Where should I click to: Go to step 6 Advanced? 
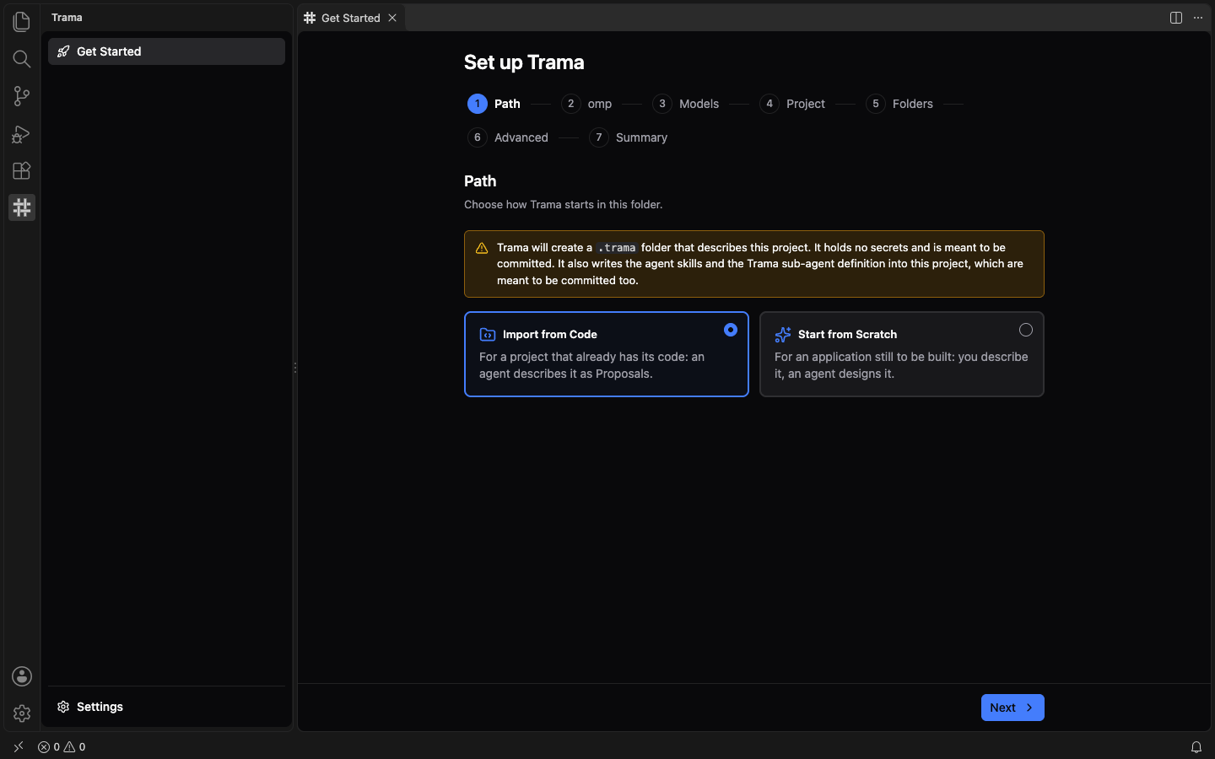pyautogui.click(x=508, y=137)
